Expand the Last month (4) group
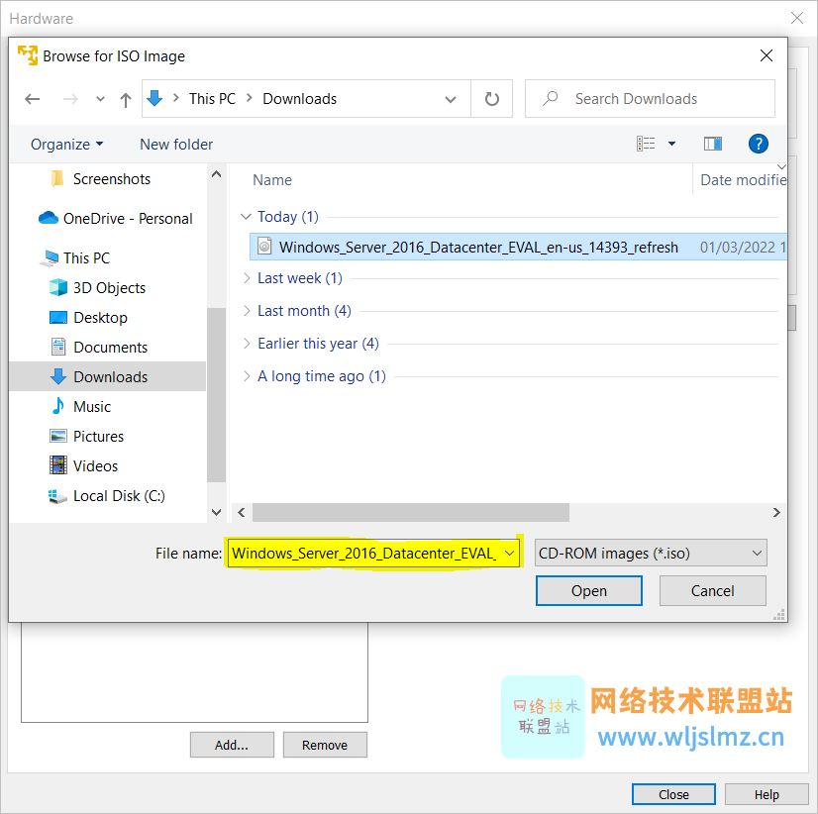Viewport: 818px width, 814px height. 247,311
